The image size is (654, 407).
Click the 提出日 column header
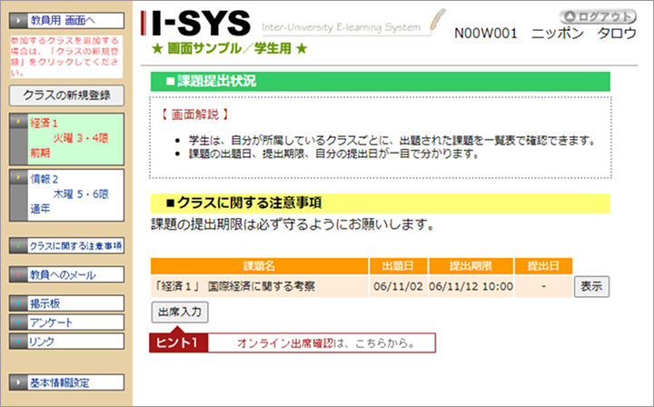tap(543, 266)
